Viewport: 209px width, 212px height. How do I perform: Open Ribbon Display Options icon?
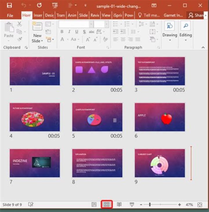154,6
